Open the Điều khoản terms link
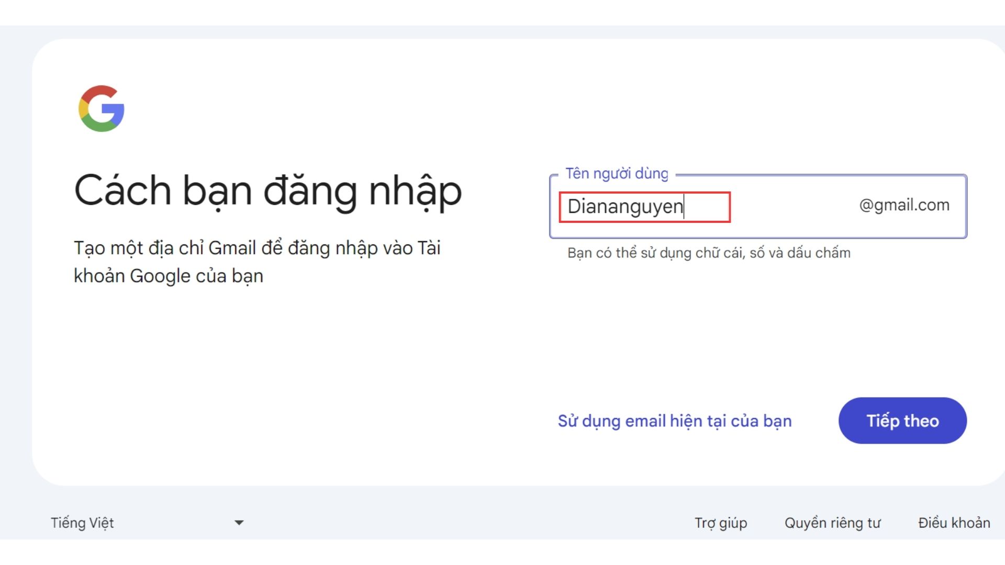Viewport: 1005px width, 565px height. 954,523
